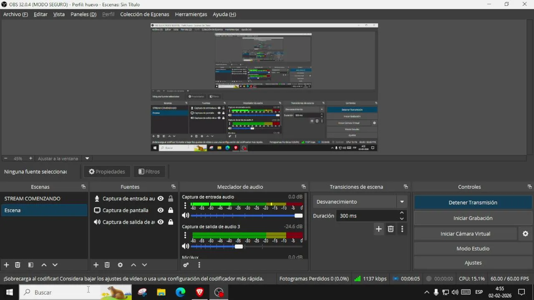Open virtual camera settings gear icon

[x=525, y=234]
